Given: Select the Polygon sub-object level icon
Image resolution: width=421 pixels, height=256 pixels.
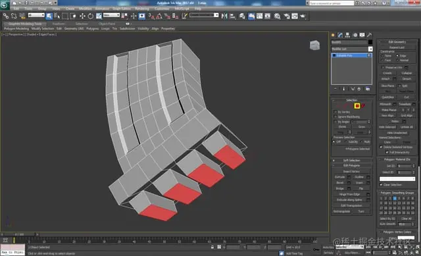Looking at the screenshot, I should (x=357, y=106).
